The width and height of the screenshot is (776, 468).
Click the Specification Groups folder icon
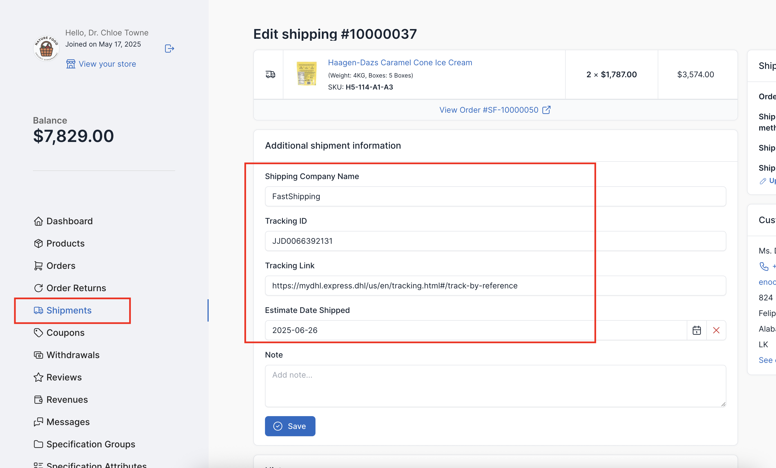click(38, 444)
